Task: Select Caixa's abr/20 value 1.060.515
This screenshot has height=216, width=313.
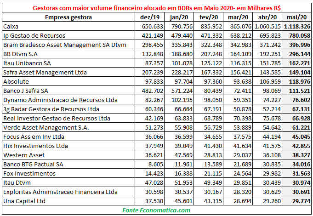Action: [x=267, y=26]
